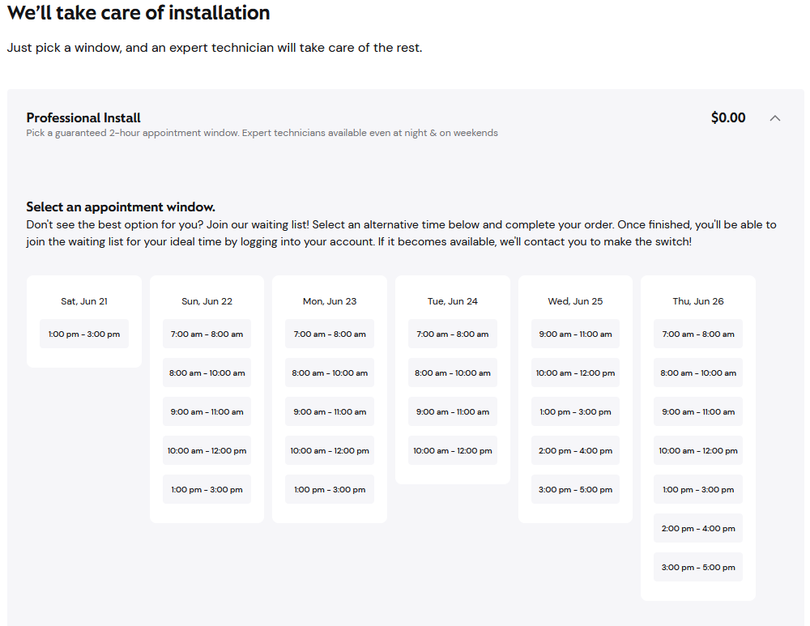Viewport: 810px width, 626px height.
Task: Pick Thu, Jun 26 2:00 pm - 4:00 pm window
Action: click(x=698, y=528)
